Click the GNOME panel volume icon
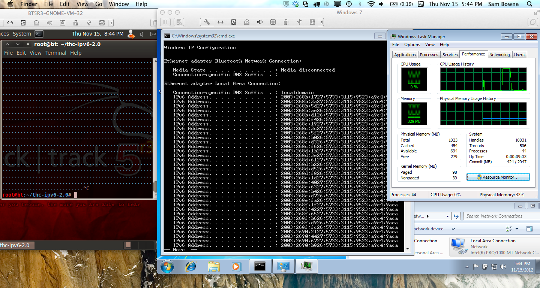 [142, 34]
